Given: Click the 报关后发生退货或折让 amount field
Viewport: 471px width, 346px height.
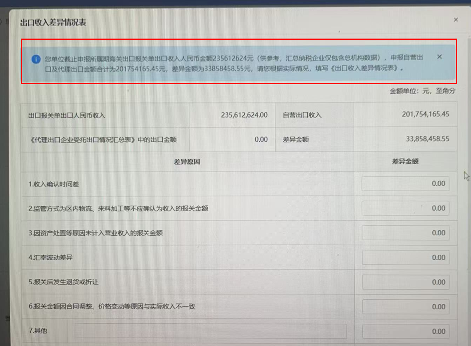Looking at the screenshot, I should point(405,282).
